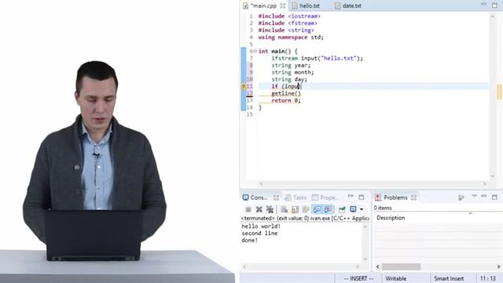Click line number 15 in the gutter
The image size is (503, 283).
[x=250, y=115]
